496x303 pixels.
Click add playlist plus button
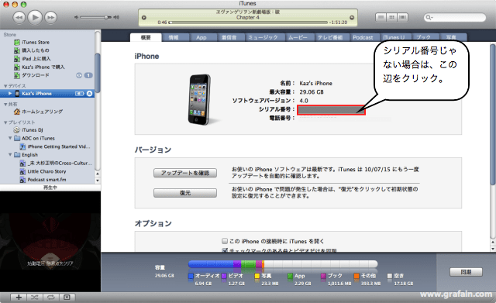pos(19,298)
